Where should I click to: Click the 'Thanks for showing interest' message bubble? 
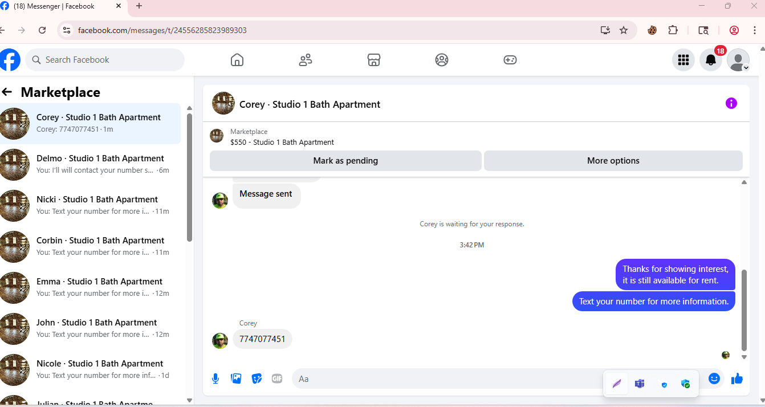pos(676,274)
